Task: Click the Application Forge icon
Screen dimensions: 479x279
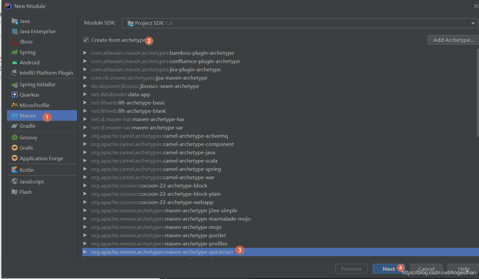Action: pyautogui.click(x=15, y=158)
